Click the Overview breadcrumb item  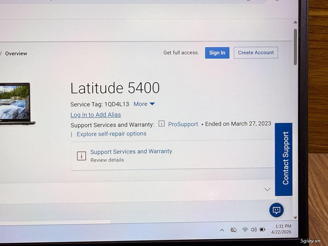click(16, 53)
